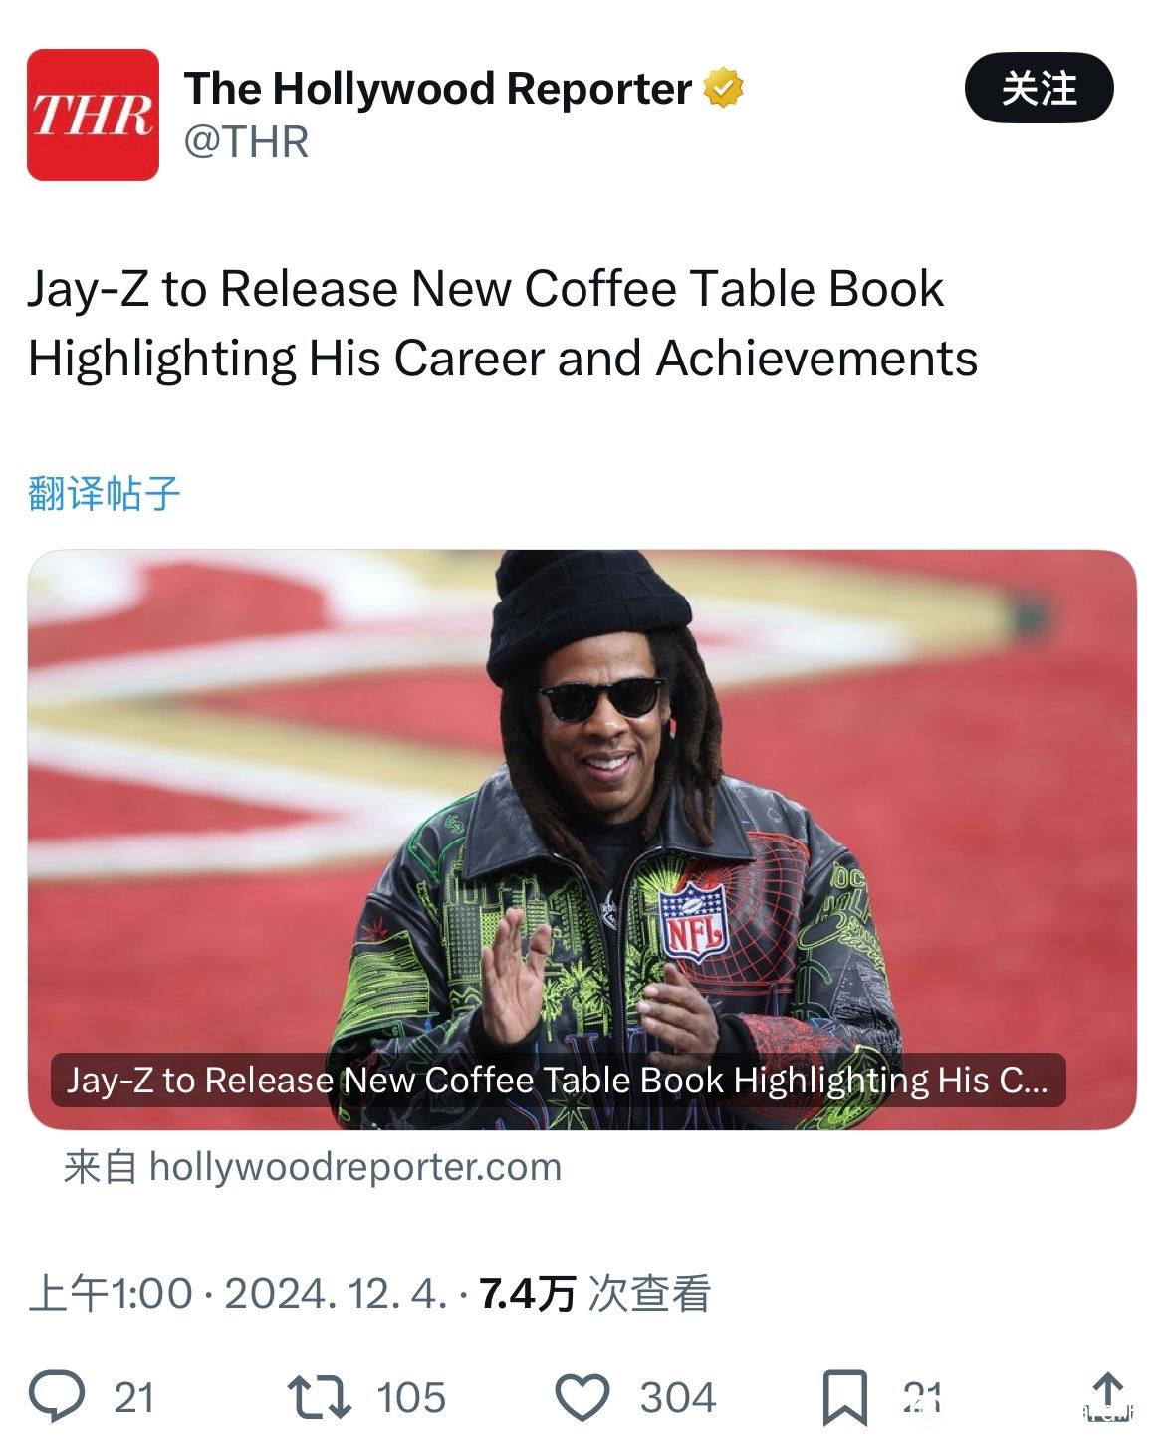1165x1444 pixels.
Task: Tap the 21 replies count
Action: tap(134, 1397)
